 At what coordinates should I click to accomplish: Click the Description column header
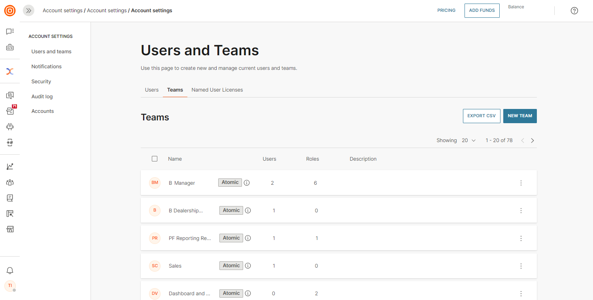pyautogui.click(x=363, y=159)
